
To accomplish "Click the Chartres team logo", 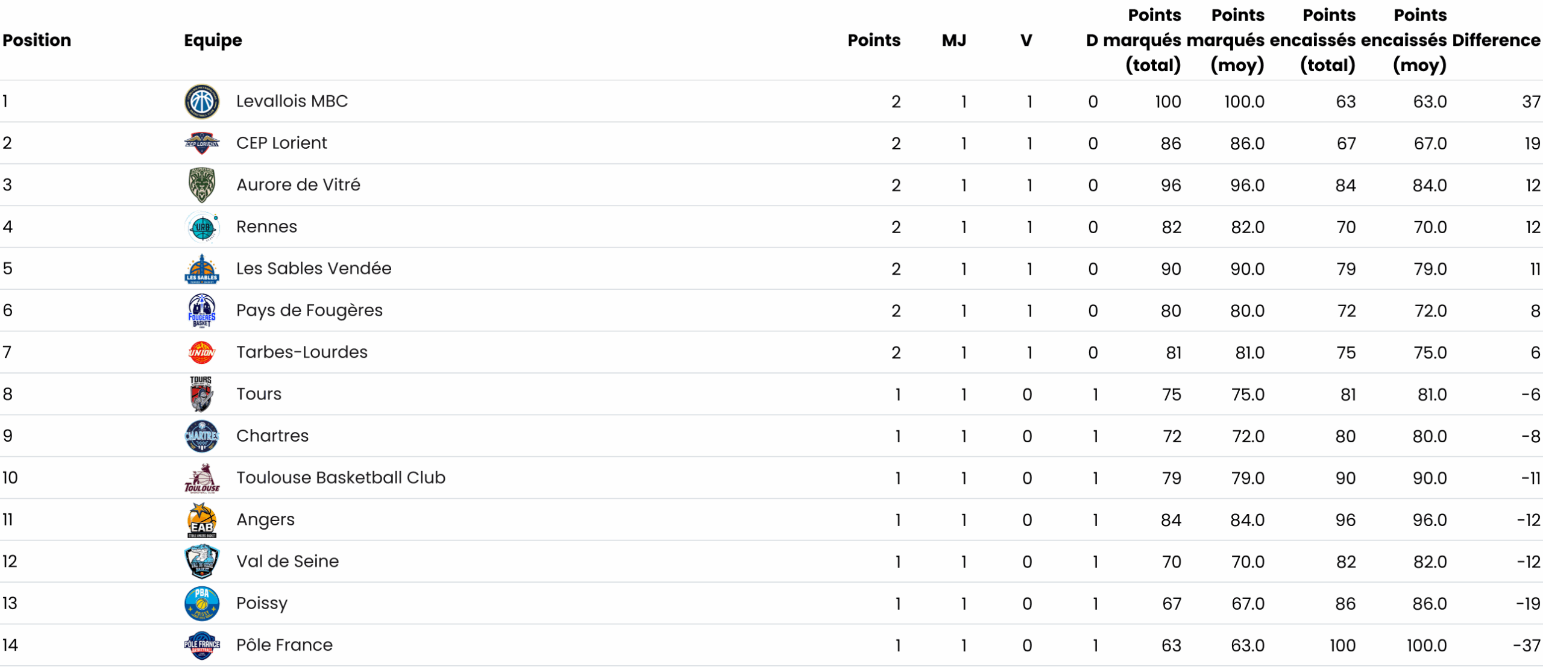I will [201, 436].
